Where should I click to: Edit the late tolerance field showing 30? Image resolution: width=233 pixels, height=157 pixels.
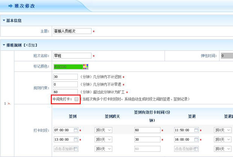[x=65, y=77]
